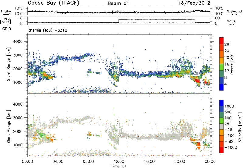Pick the red top segment of Power color bar
243x168 pixels.
pos(221,41)
